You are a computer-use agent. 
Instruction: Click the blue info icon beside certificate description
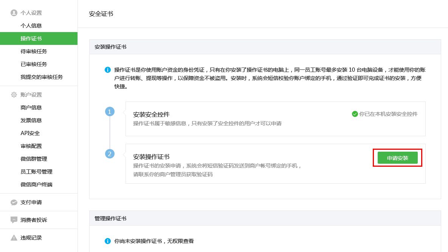(x=108, y=70)
